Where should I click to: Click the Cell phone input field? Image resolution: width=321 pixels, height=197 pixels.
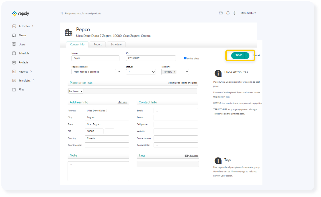pyautogui.click(x=176, y=124)
